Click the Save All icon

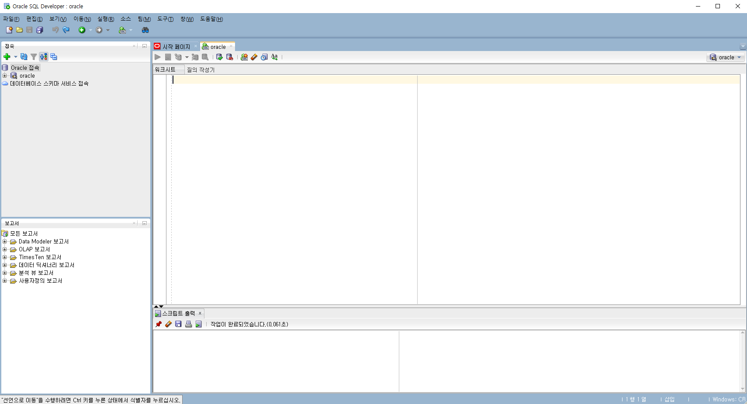(x=40, y=30)
